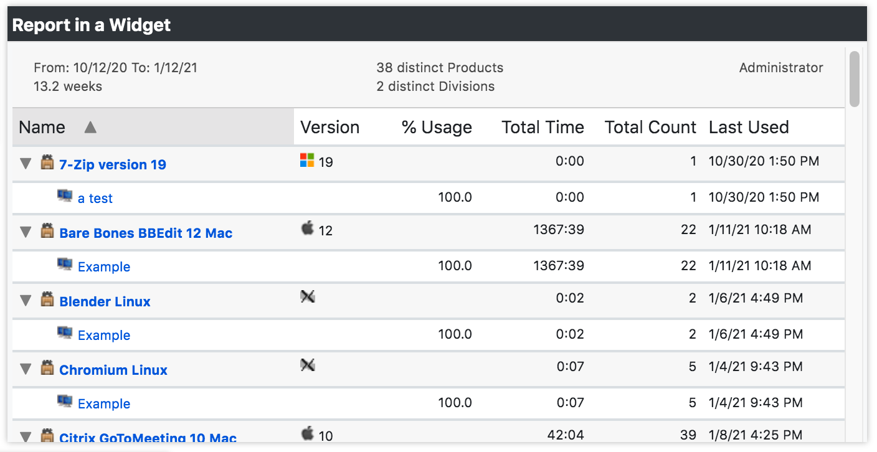
Task: Click the Administrator label
Action: [781, 68]
